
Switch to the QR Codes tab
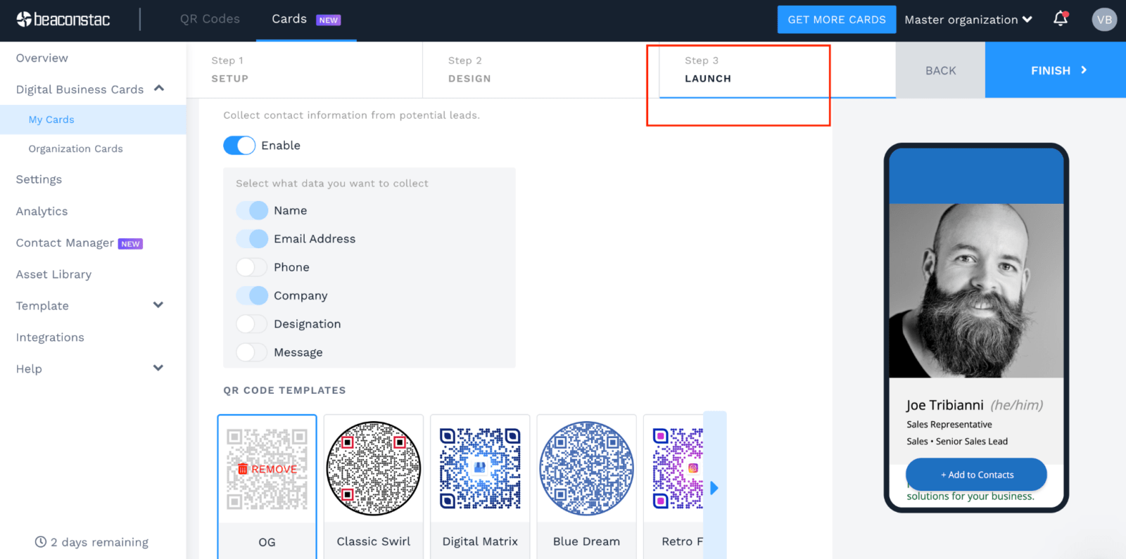[210, 19]
